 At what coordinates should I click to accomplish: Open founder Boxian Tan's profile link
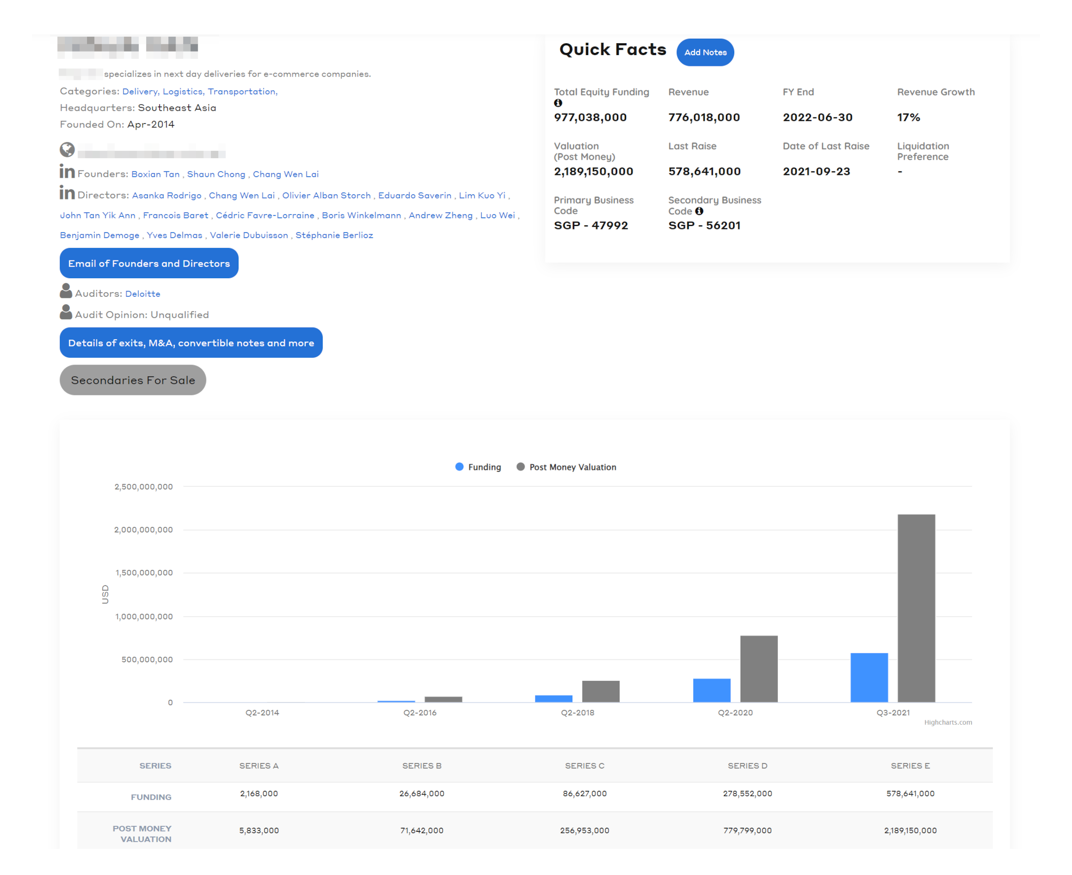(155, 174)
